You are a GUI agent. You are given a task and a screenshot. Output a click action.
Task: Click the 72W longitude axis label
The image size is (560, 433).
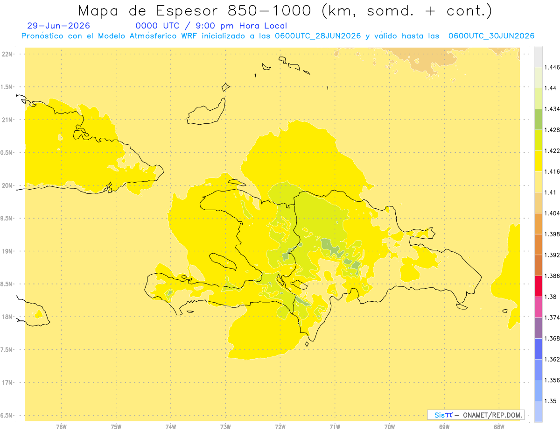click(280, 427)
